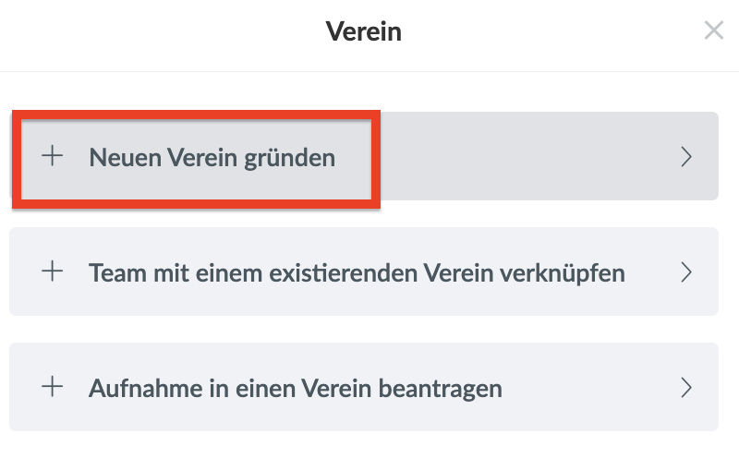Click the plus icon beside Neuen Verein gründen

(x=53, y=157)
